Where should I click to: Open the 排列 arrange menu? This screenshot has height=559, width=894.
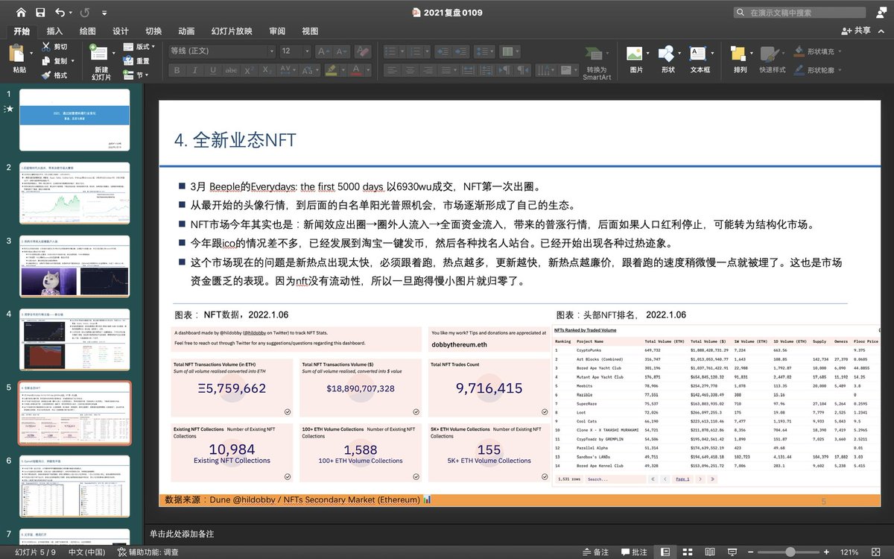(x=740, y=60)
